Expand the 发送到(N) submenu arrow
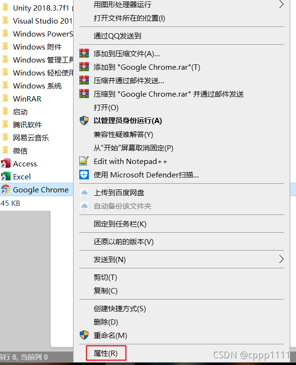Screen dimensions: 296x365 tap(282, 259)
